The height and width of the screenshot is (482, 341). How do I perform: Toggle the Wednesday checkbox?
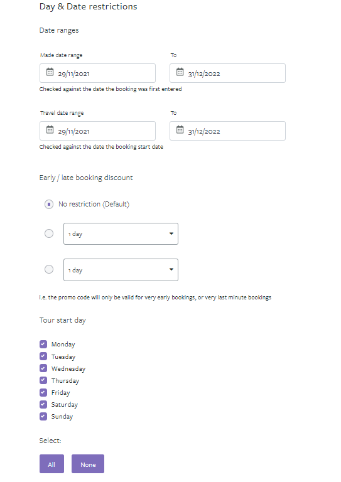click(x=43, y=368)
